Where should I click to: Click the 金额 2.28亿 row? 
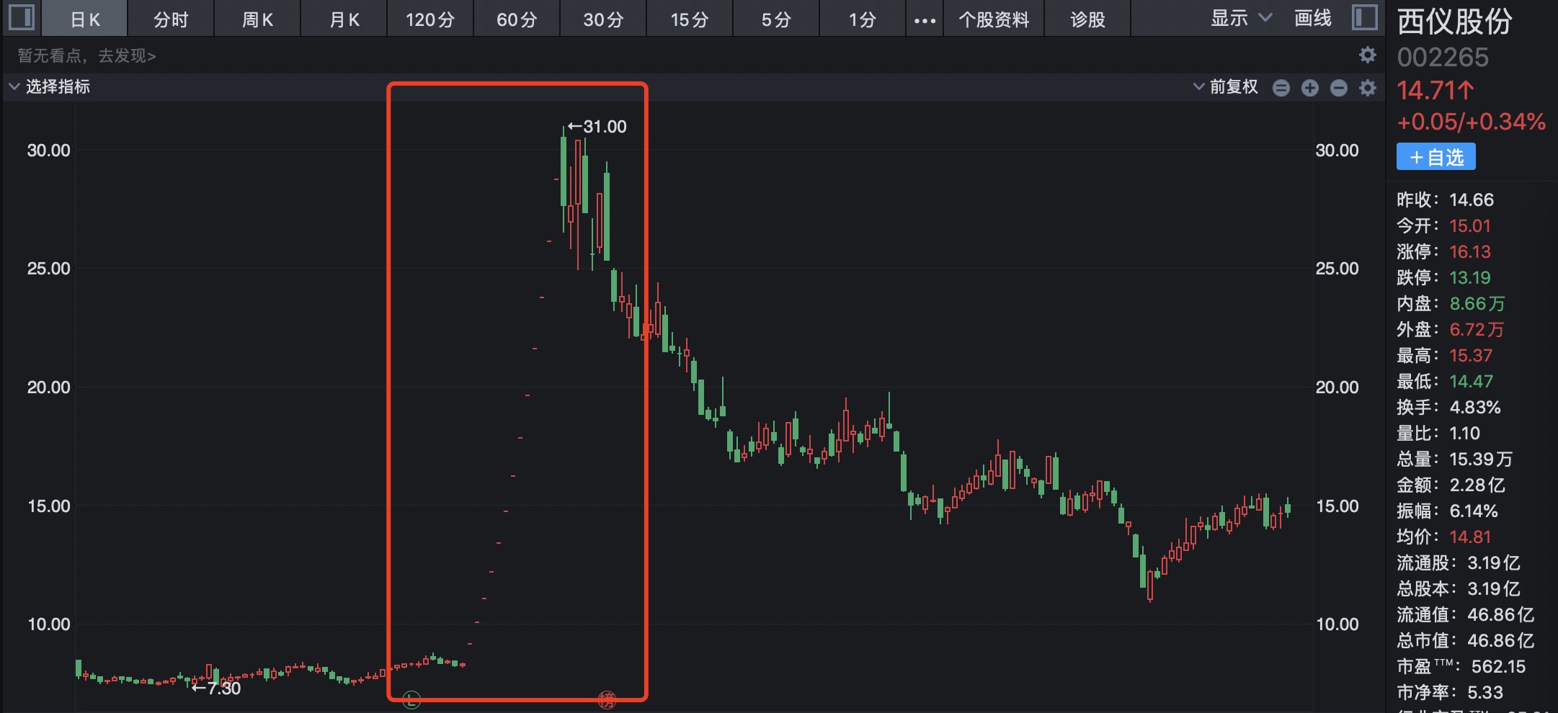[x=1451, y=485]
